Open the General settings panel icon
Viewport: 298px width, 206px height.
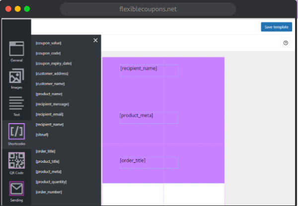16,49
